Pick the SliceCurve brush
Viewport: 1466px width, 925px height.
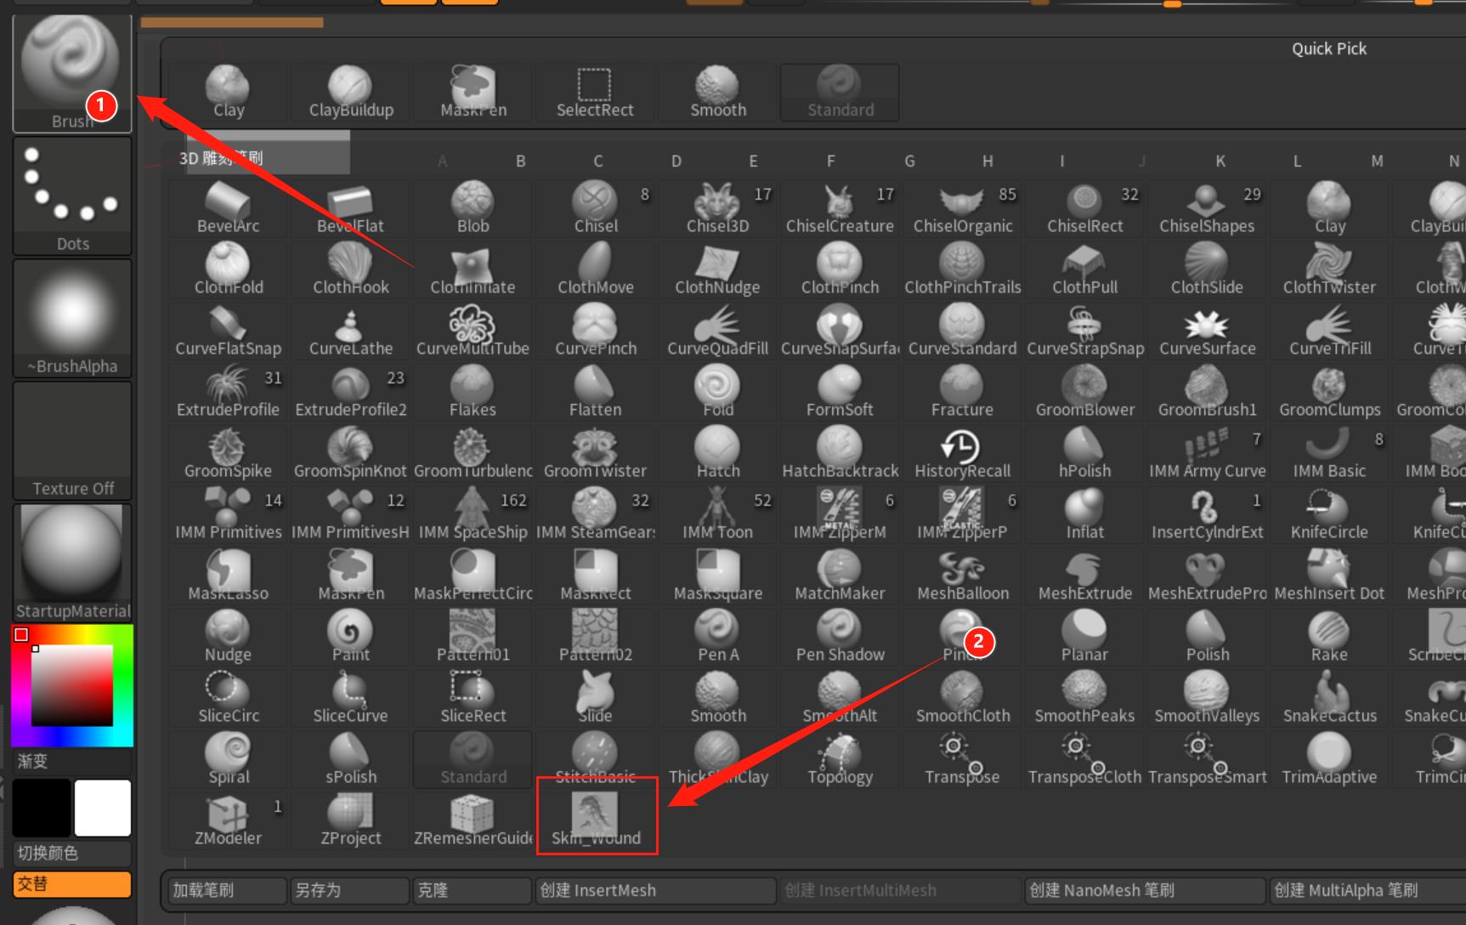351,698
